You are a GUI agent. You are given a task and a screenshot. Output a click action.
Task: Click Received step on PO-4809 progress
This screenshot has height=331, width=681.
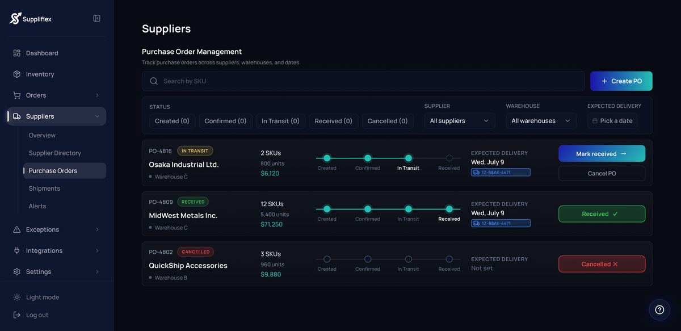click(449, 209)
